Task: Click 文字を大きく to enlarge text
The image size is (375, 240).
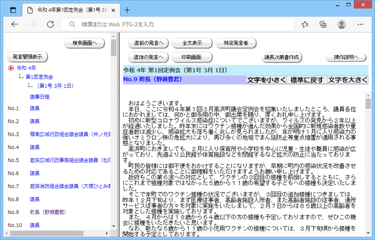Action: click(x=347, y=80)
